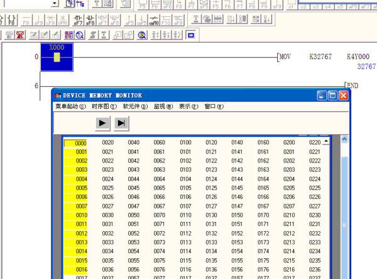The height and width of the screenshot is (279, 377).
Task: Select the caF10 invert operation result icon
Action: (154, 20)
